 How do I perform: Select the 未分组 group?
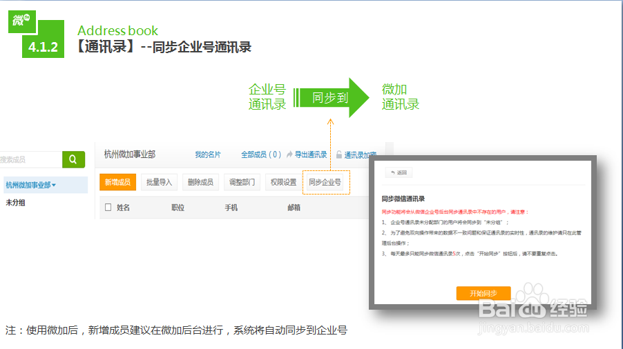15,203
